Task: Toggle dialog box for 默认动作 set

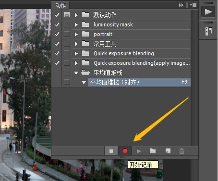Action: [67, 15]
